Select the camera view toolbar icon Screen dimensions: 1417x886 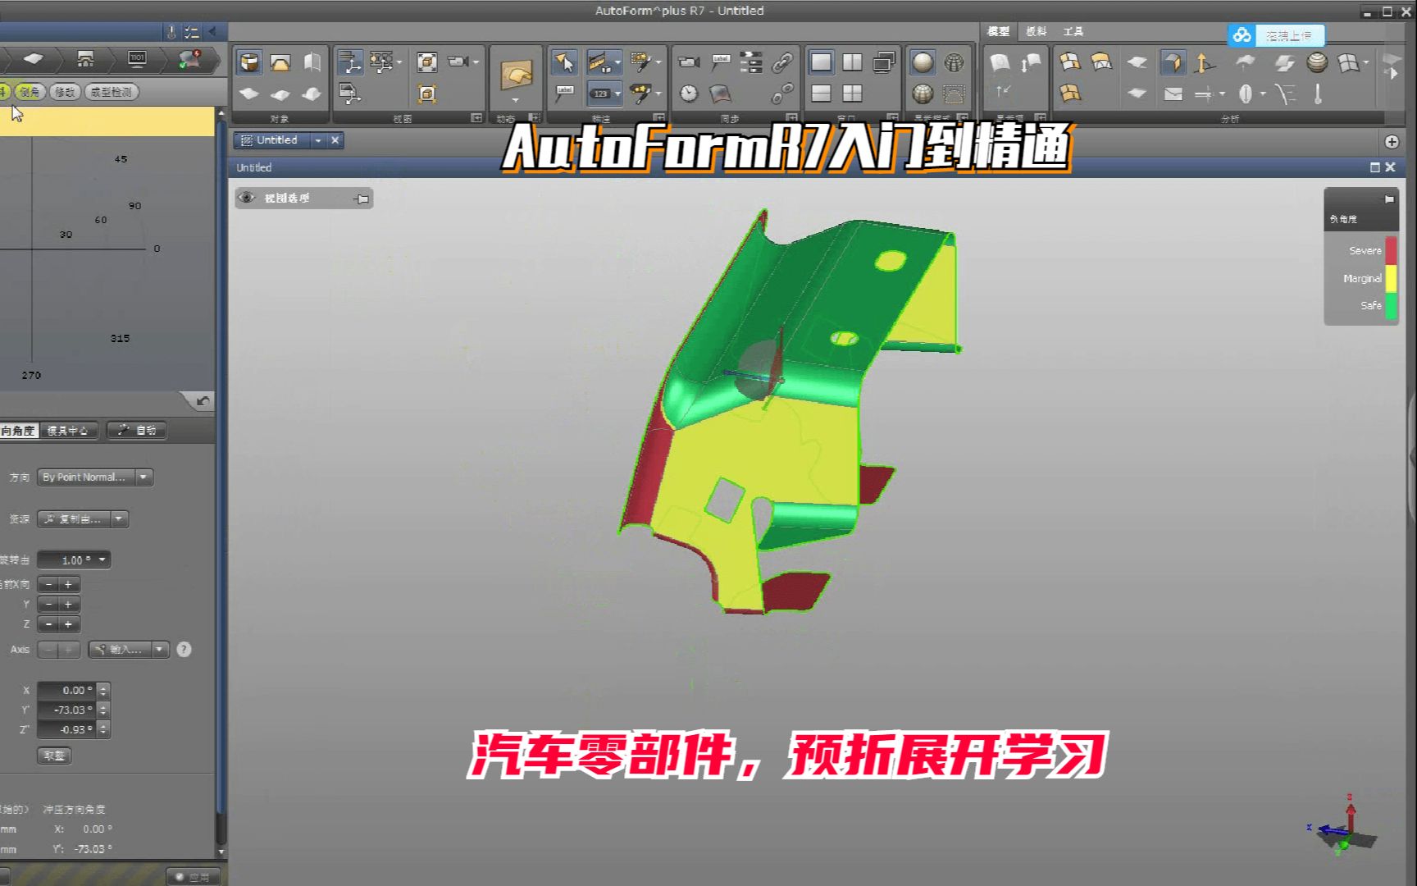click(x=458, y=62)
